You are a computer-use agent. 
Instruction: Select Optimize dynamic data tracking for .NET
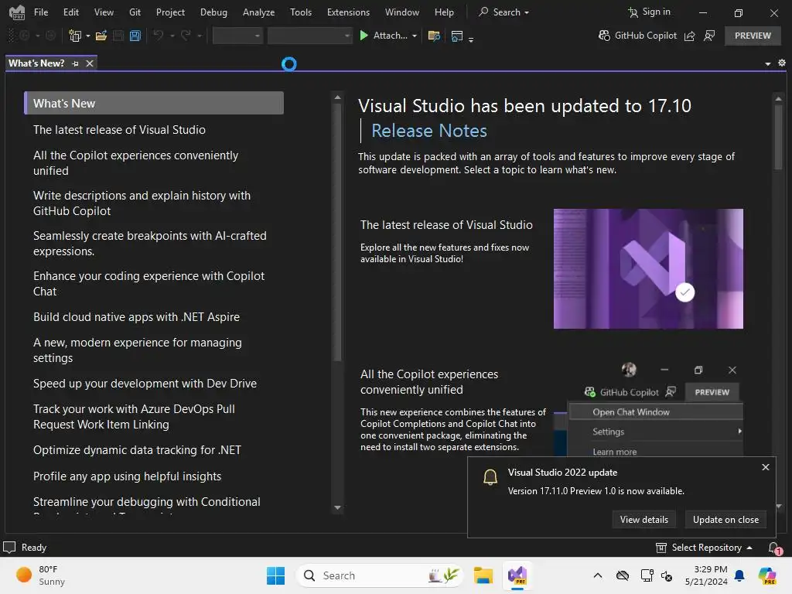137,450
